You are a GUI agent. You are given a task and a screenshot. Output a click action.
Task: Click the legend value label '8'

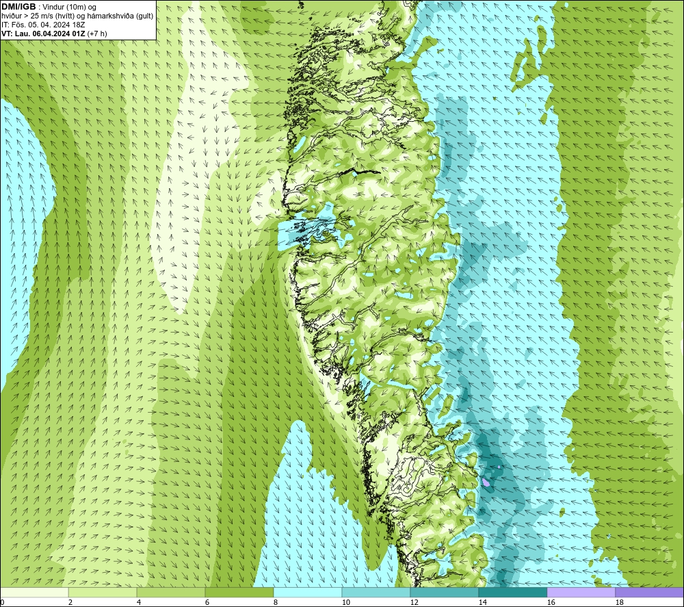pyautogui.click(x=276, y=603)
